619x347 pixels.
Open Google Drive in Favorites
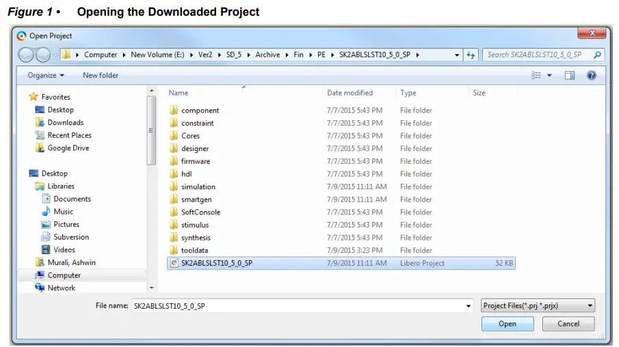coord(68,148)
